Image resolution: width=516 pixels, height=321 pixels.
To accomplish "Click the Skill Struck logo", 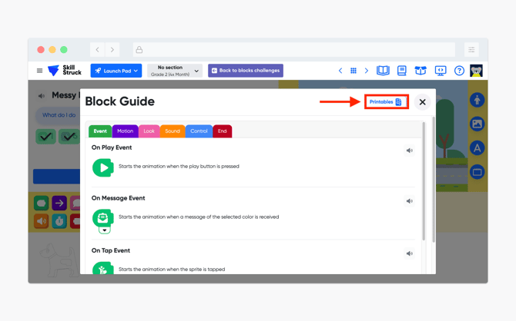I will pyautogui.click(x=65, y=70).
